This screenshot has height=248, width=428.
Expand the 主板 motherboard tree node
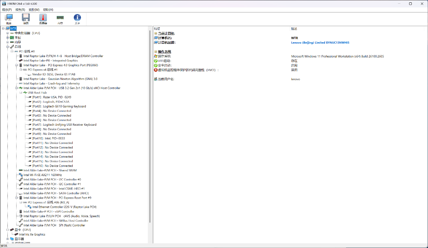tap(7, 38)
